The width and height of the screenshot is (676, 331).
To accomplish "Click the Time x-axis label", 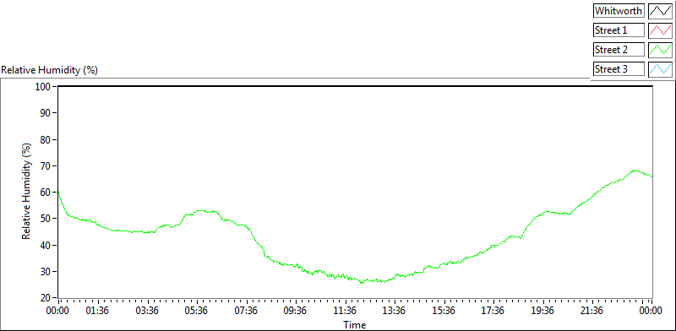I will 354,324.
